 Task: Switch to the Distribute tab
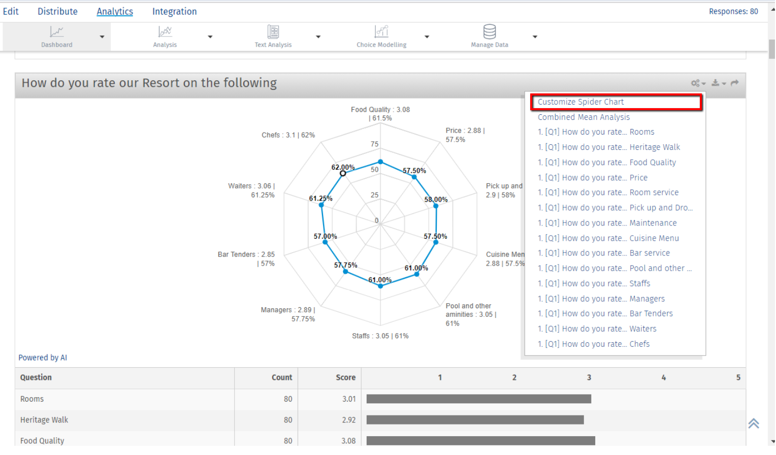tap(57, 11)
